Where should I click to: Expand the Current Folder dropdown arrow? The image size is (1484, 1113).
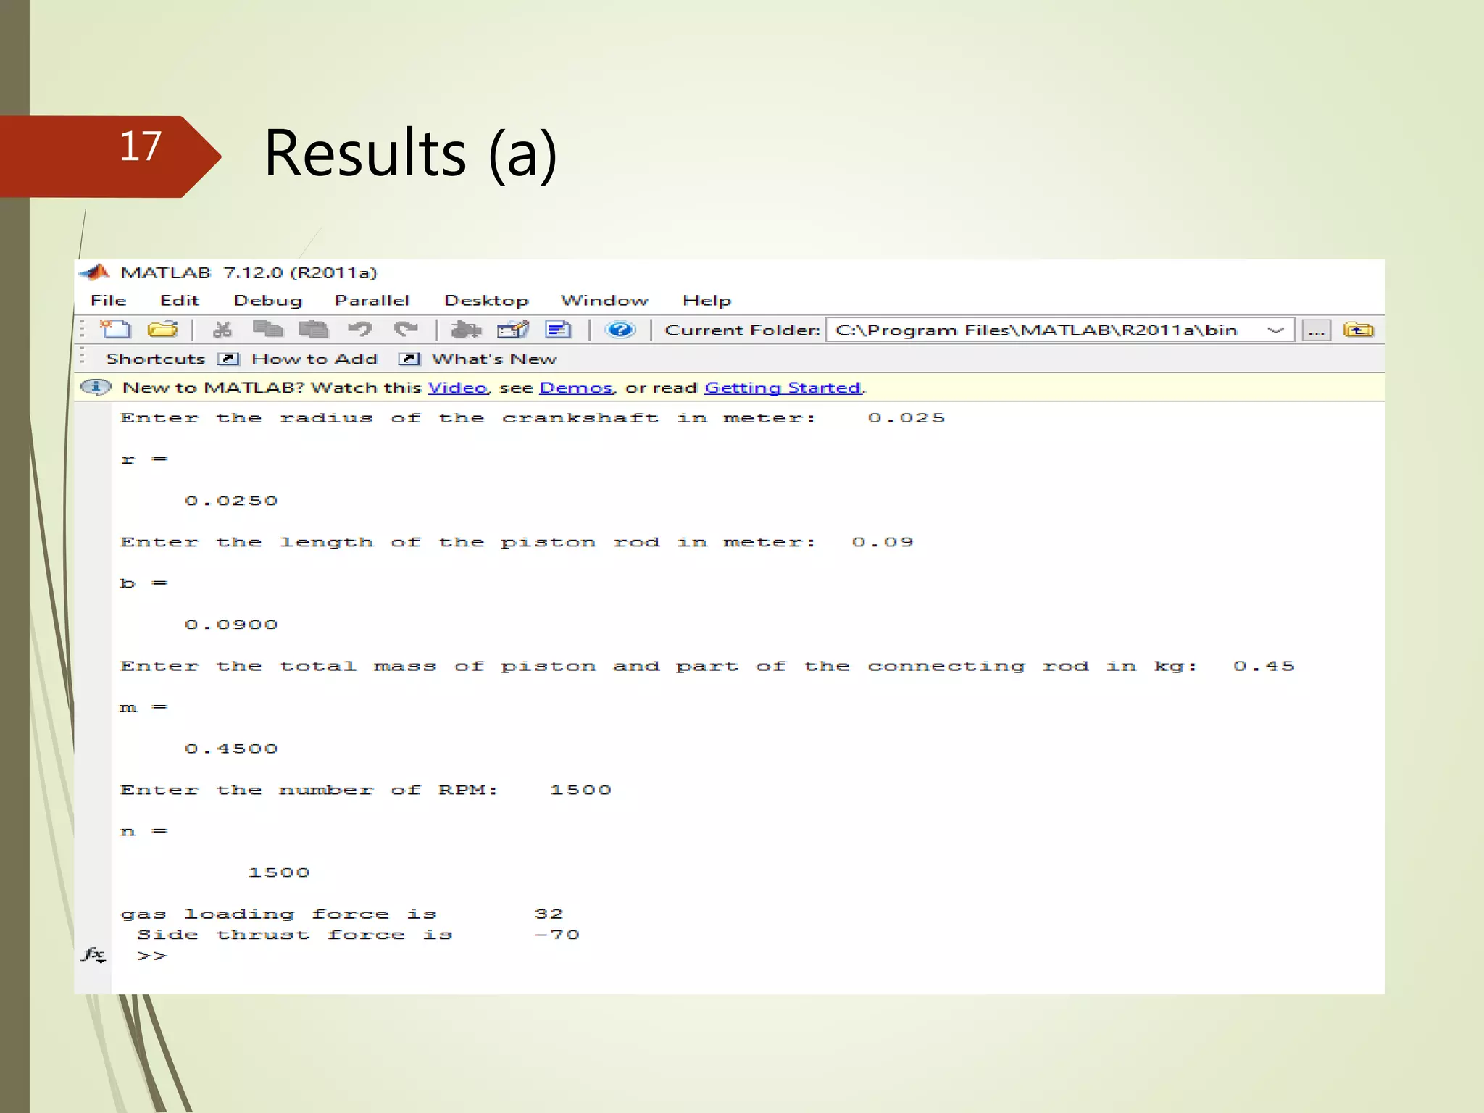tap(1275, 330)
